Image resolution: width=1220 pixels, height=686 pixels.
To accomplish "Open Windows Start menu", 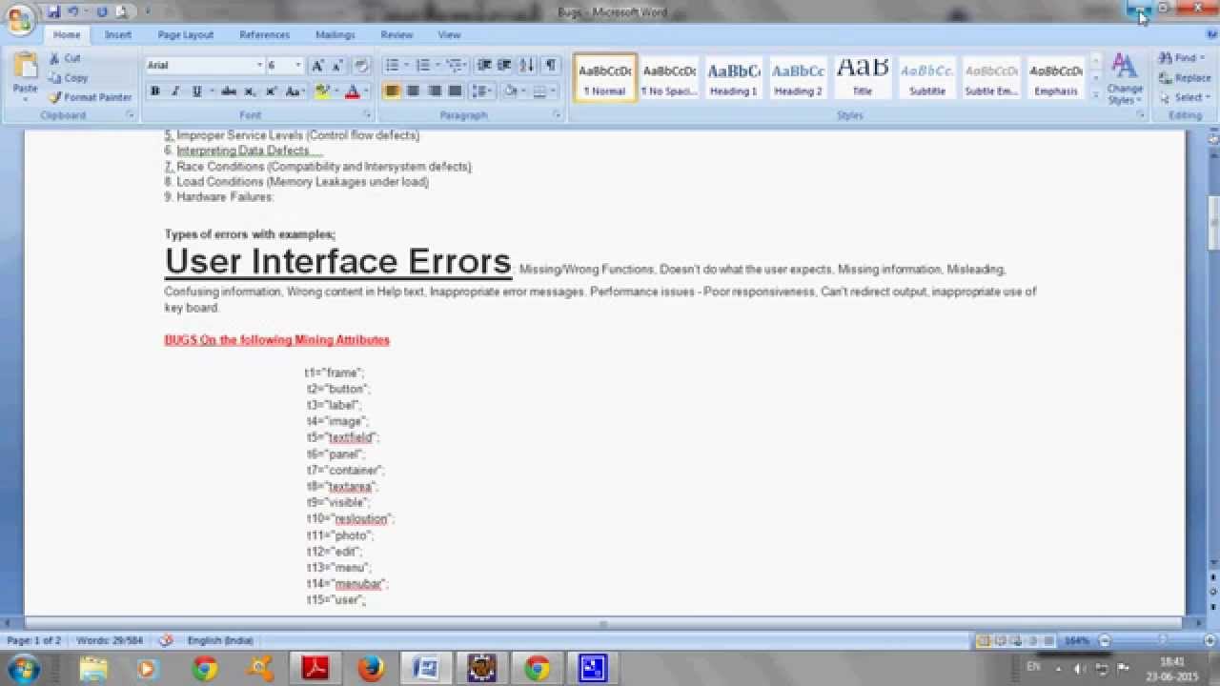I will [23, 668].
